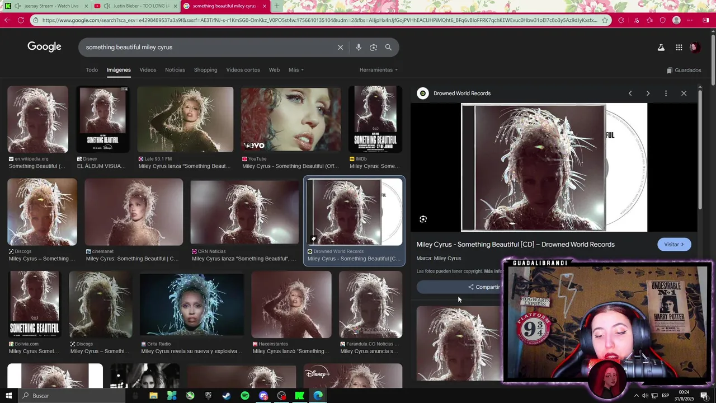The image size is (716, 403).
Task: Select the Videos search filter
Action: click(x=148, y=70)
